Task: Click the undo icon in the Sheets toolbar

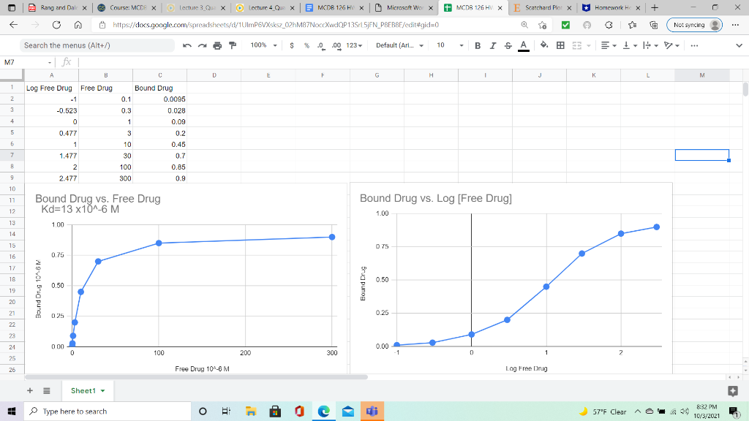Action: 187,45
